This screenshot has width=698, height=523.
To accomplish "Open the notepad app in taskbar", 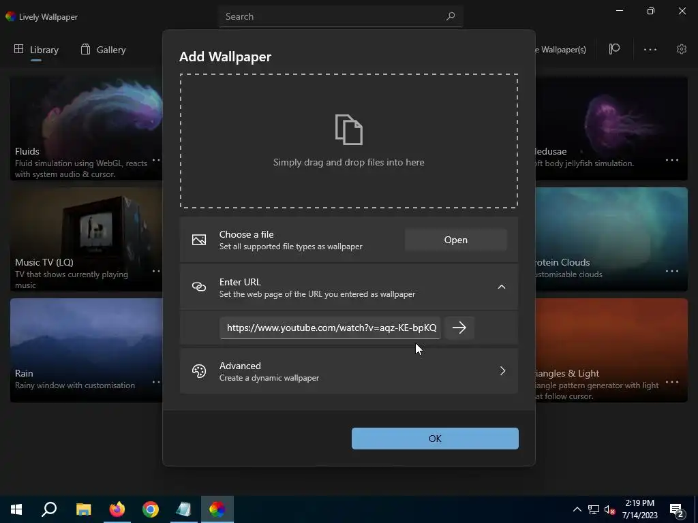I will (x=183, y=509).
